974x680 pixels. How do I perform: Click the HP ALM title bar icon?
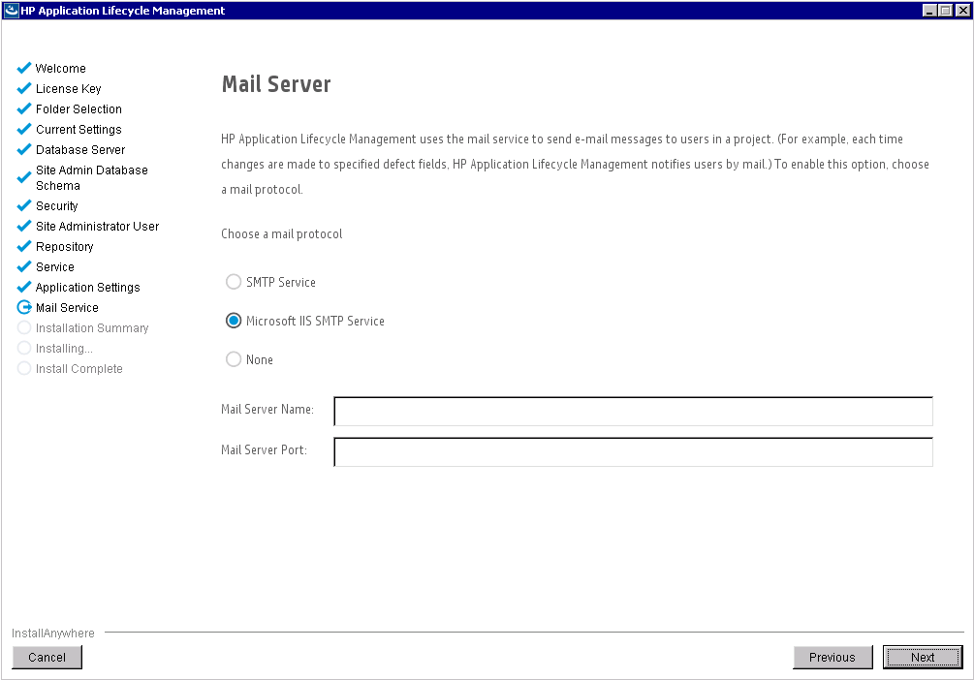12,10
